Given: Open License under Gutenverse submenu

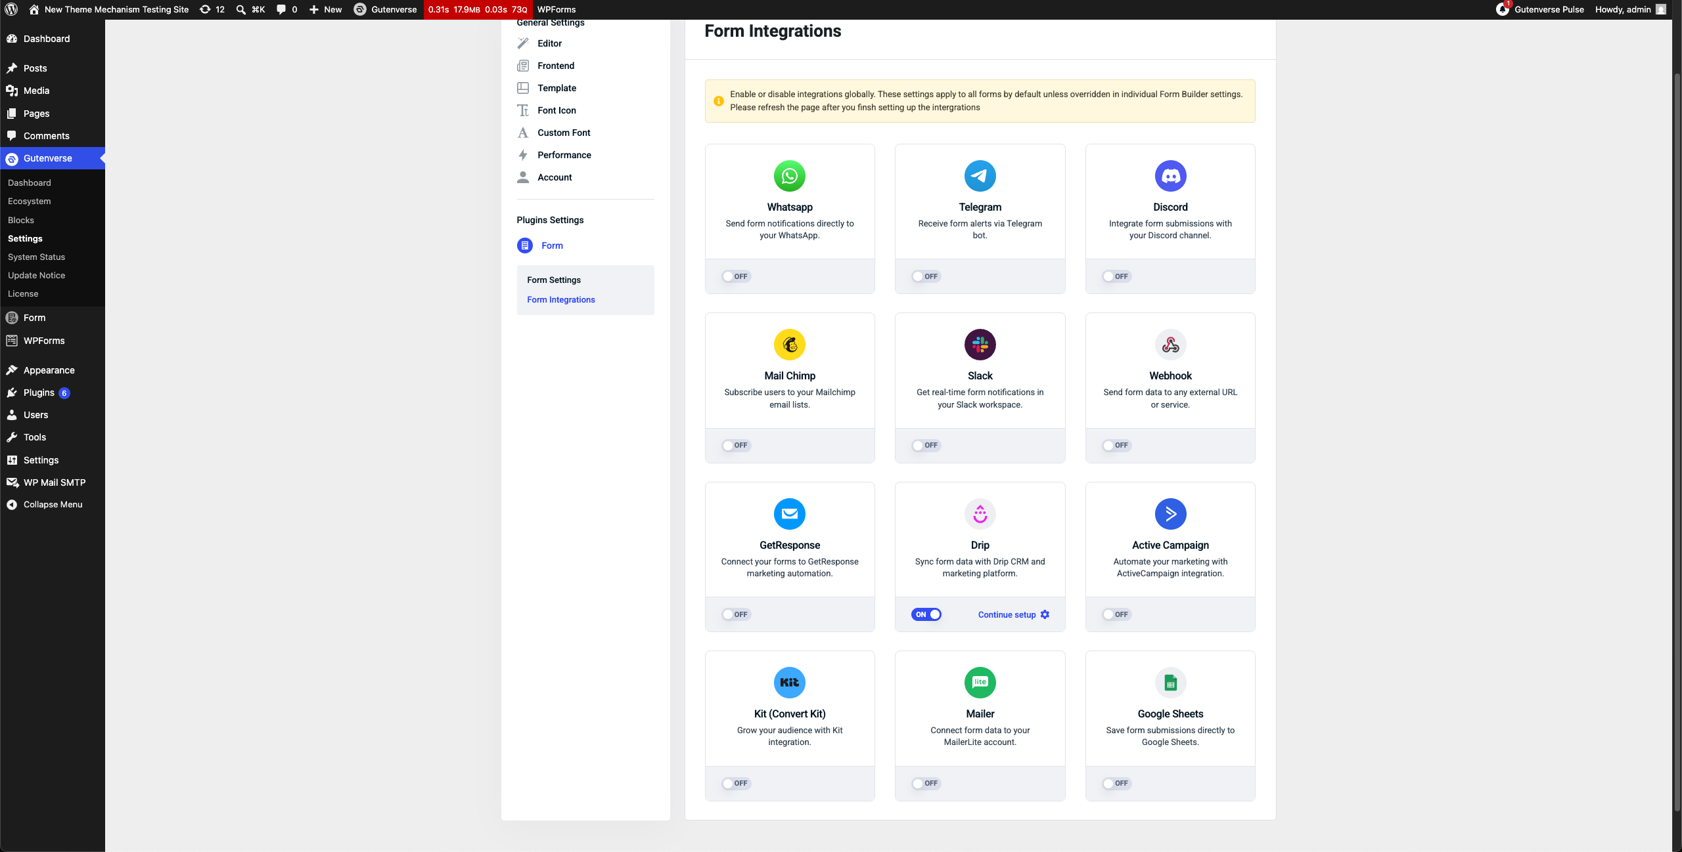Looking at the screenshot, I should click(x=23, y=293).
